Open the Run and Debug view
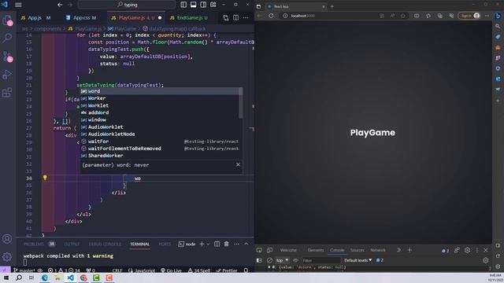 click(7, 75)
